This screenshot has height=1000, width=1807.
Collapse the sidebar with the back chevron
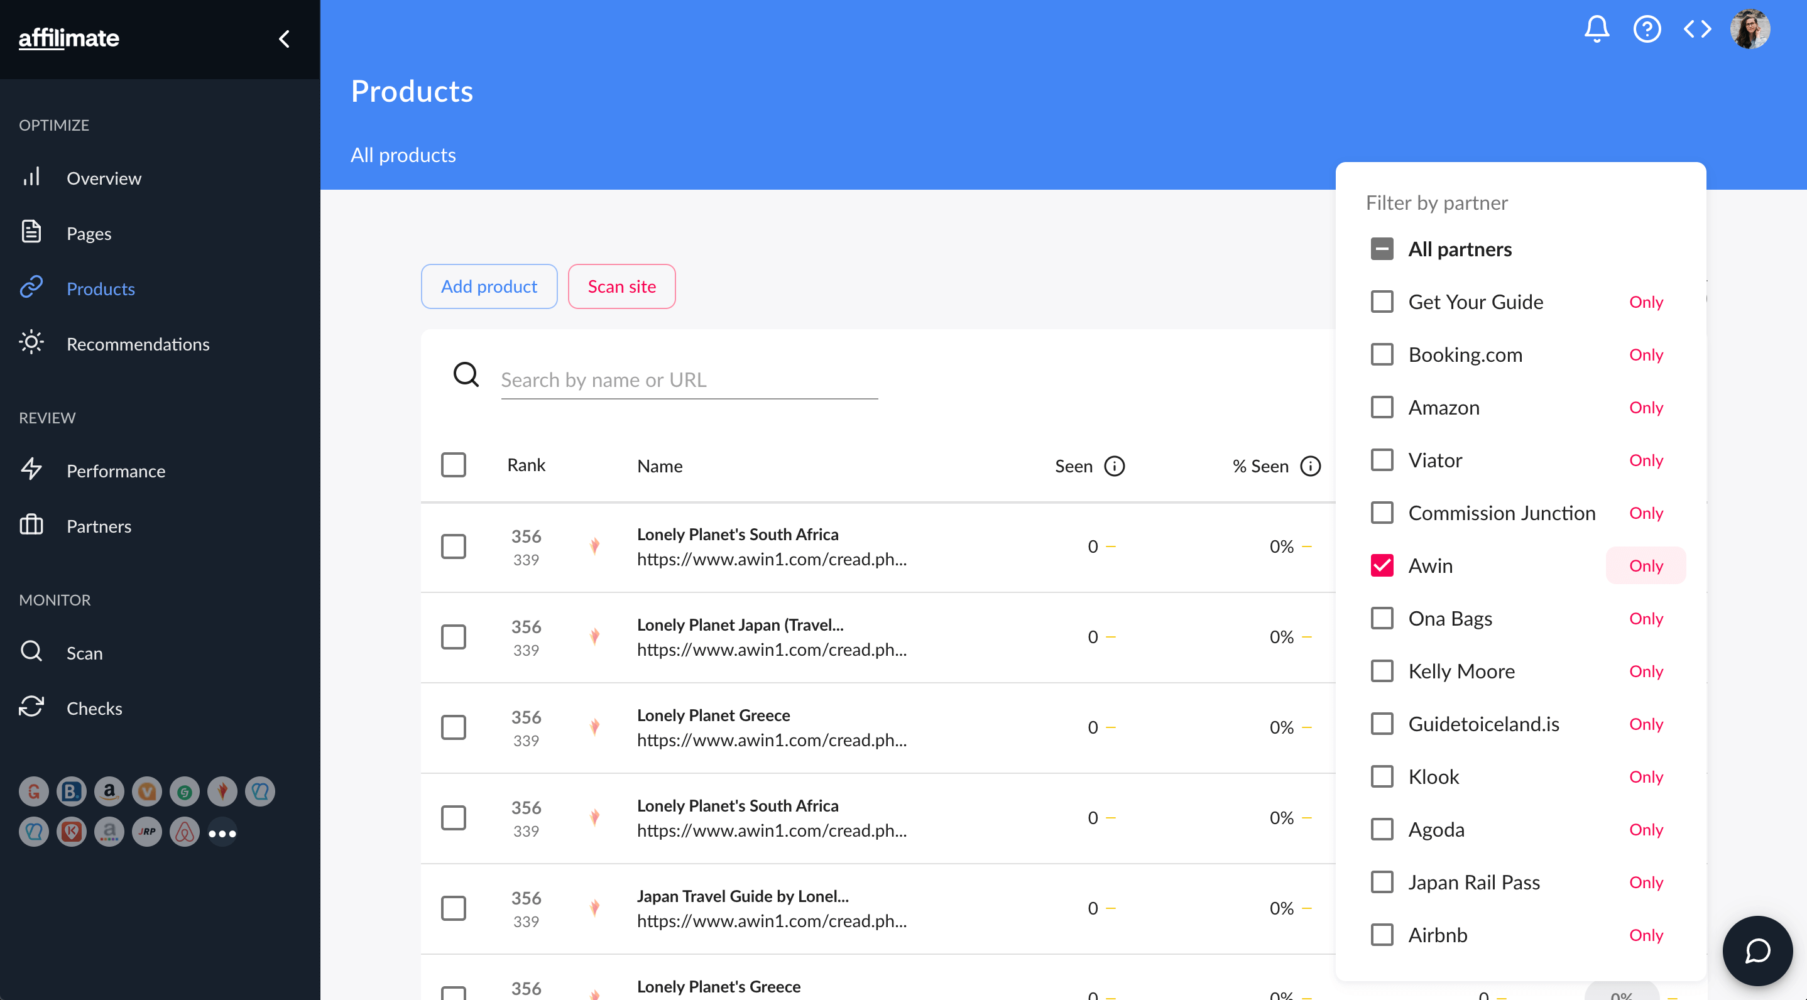tap(284, 38)
